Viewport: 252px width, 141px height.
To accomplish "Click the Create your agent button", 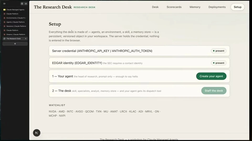I will [211, 76].
